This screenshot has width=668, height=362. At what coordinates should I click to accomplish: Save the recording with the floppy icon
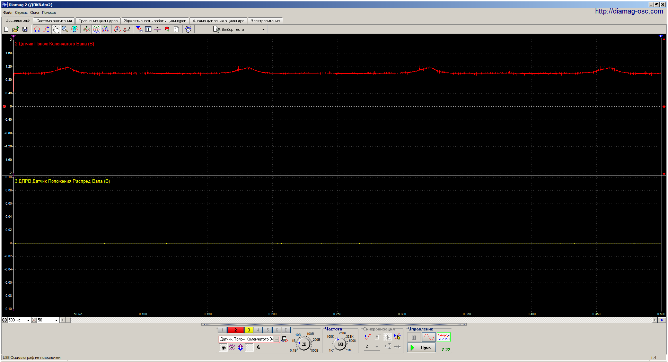tap(25, 29)
